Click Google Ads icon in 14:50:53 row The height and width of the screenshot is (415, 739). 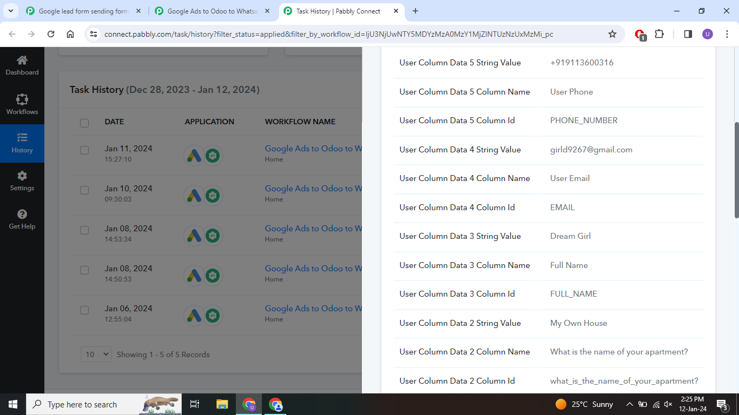194,276
